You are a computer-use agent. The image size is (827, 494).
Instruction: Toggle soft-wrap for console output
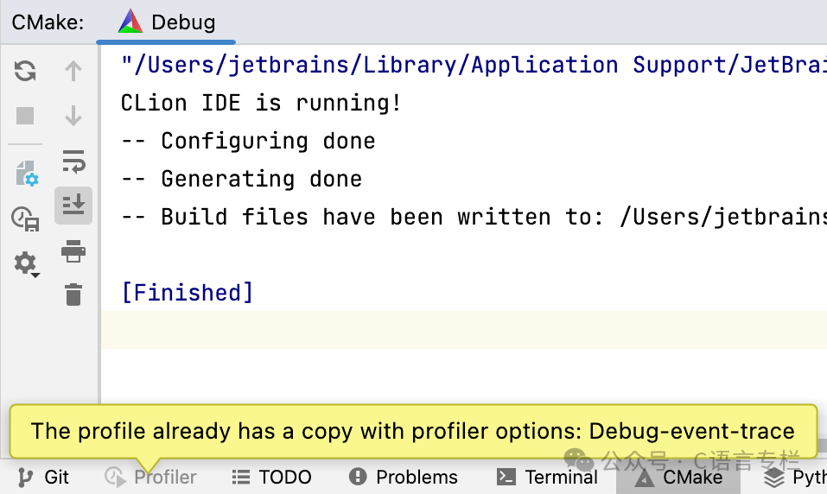pyautogui.click(x=73, y=161)
